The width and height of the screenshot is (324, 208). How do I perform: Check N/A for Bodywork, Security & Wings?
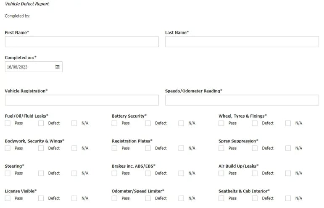click(74, 148)
